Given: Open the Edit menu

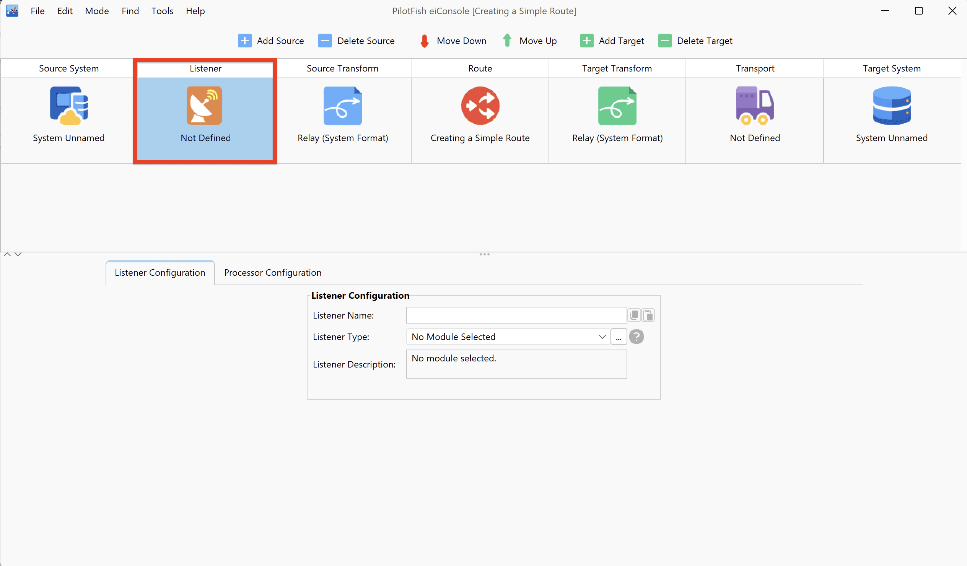Looking at the screenshot, I should click(65, 11).
